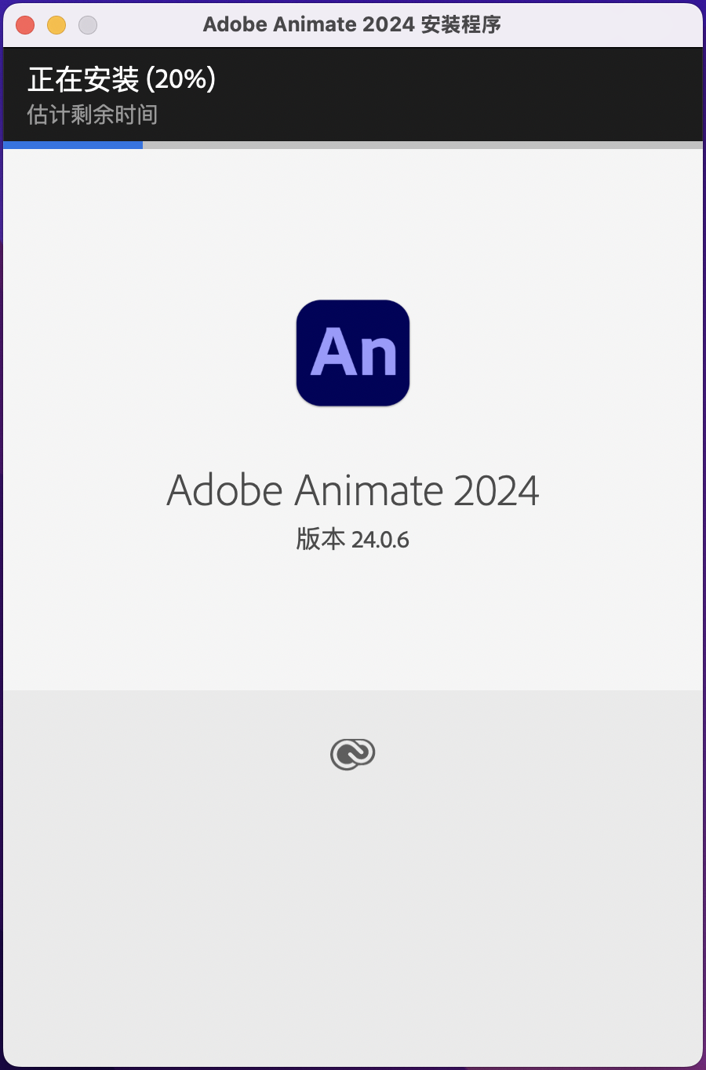
Task: Click the "估计剩余时间" remaining time label
Action: [x=93, y=115]
